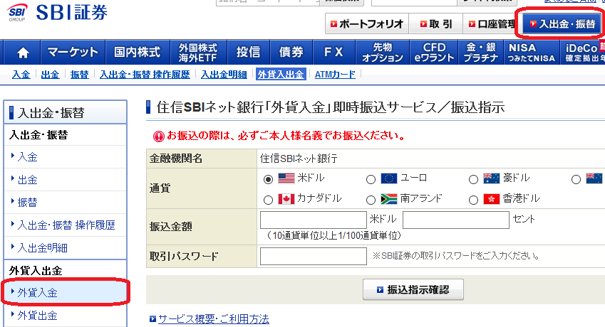This screenshot has width=605, height=327.
Task: Open the 国内株式 tab
Action: click(x=138, y=52)
